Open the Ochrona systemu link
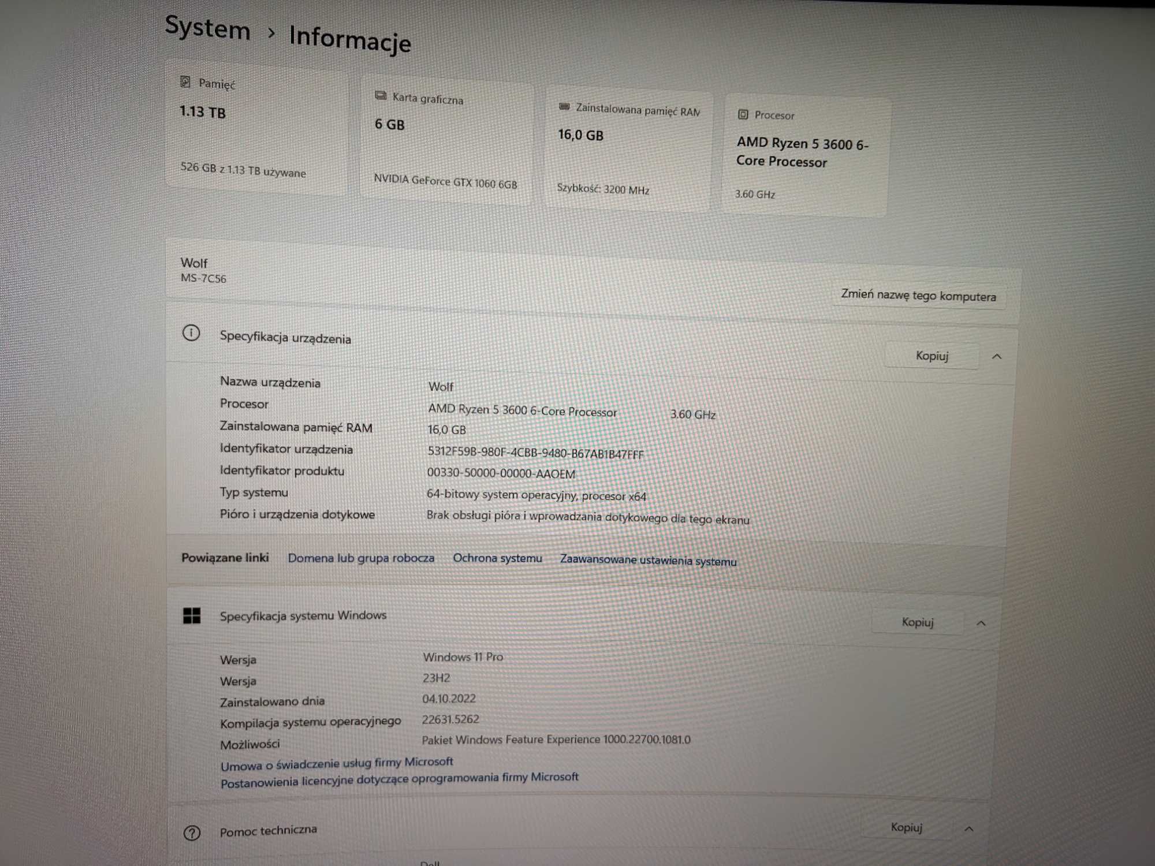Screen dimensions: 1155x866 tap(497, 558)
